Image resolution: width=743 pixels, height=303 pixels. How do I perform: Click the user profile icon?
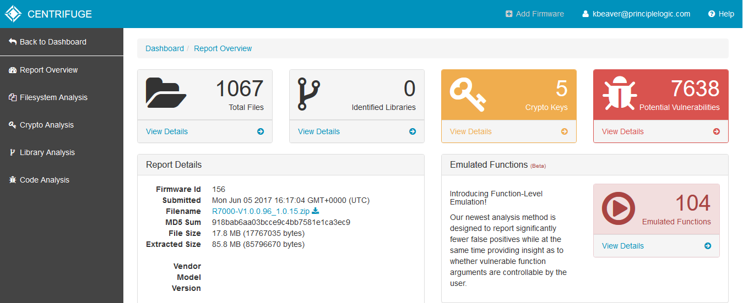(x=586, y=14)
